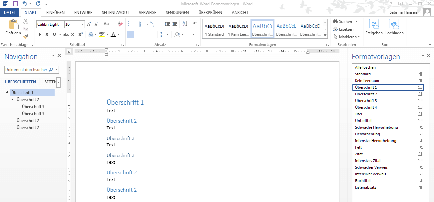Save the document with the floppy disk icon

15,4
